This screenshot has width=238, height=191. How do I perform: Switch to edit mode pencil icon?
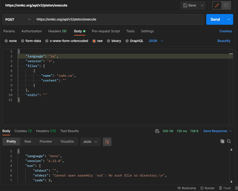[x=217, y=5]
